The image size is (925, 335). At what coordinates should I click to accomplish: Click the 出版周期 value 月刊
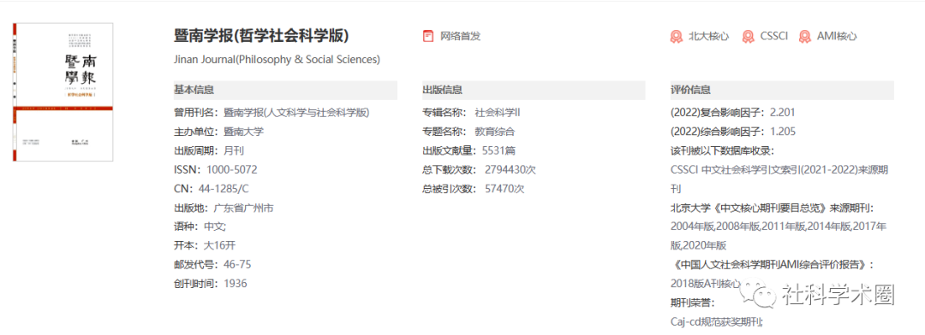pyautogui.click(x=234, y=150)
